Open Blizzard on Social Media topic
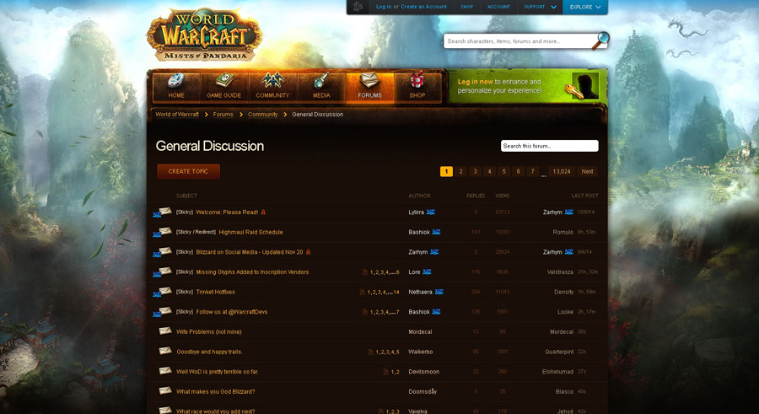 [x=250, y=252]
